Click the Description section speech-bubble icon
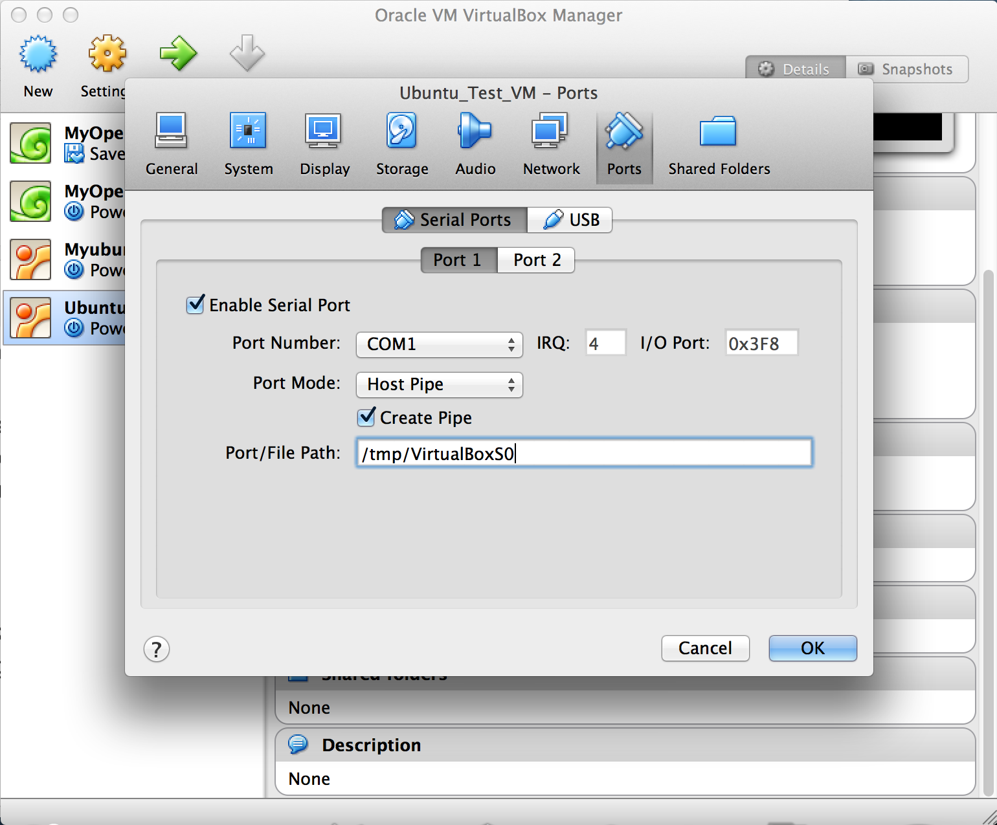The image size is (997, 825). [298, 745]
